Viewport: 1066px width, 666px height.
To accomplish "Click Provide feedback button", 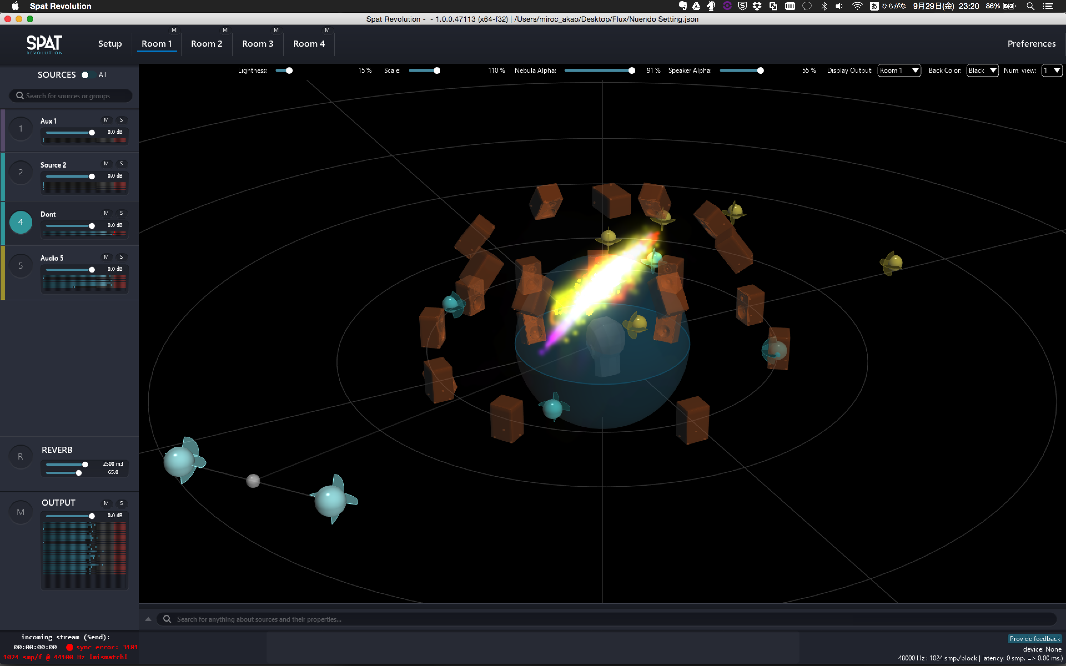I will click(1035, 639).
